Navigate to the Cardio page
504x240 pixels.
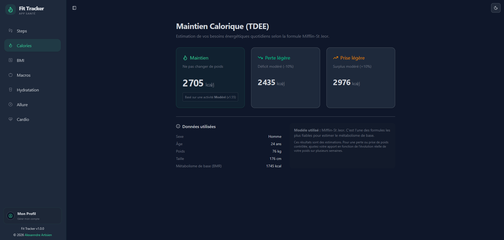(x=23, y=120)
